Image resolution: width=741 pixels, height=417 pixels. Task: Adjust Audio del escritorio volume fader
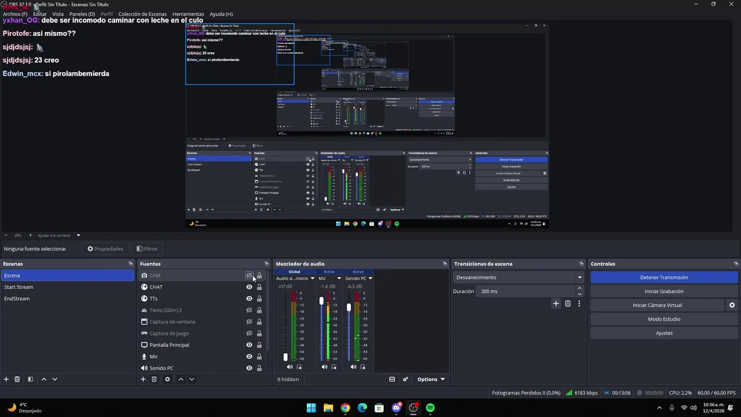click(x=285, y=357)
